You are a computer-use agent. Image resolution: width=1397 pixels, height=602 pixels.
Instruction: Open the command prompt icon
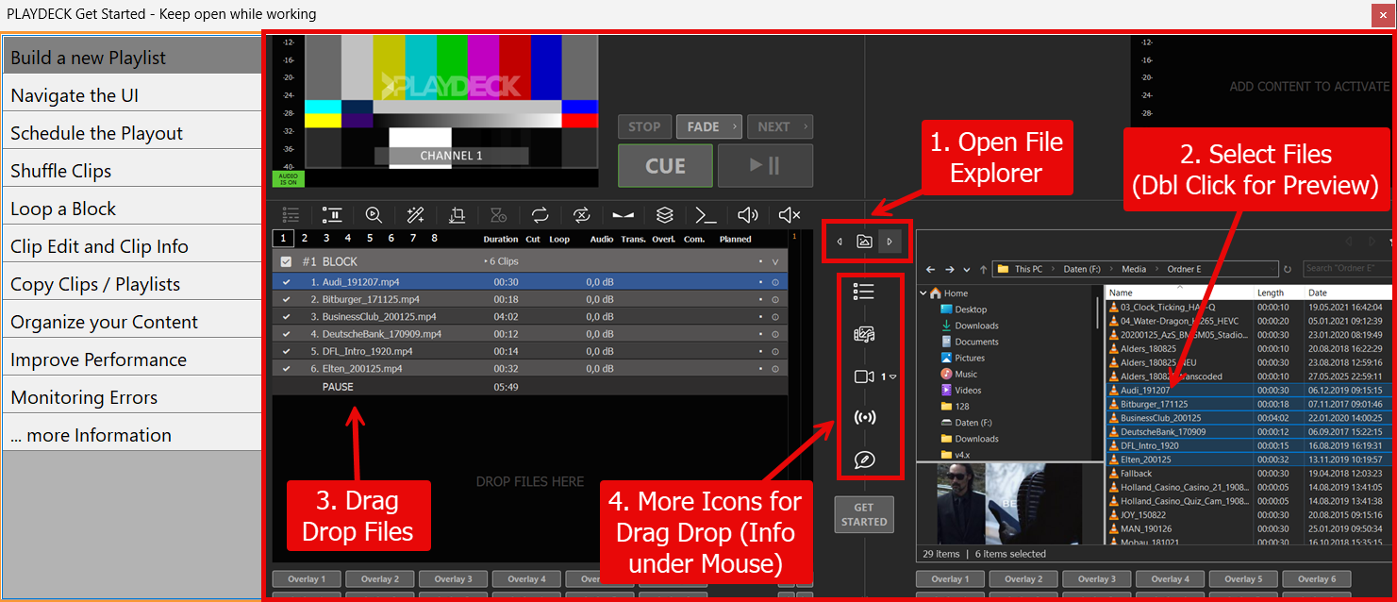pyautogui.click(x=706, y=215)
